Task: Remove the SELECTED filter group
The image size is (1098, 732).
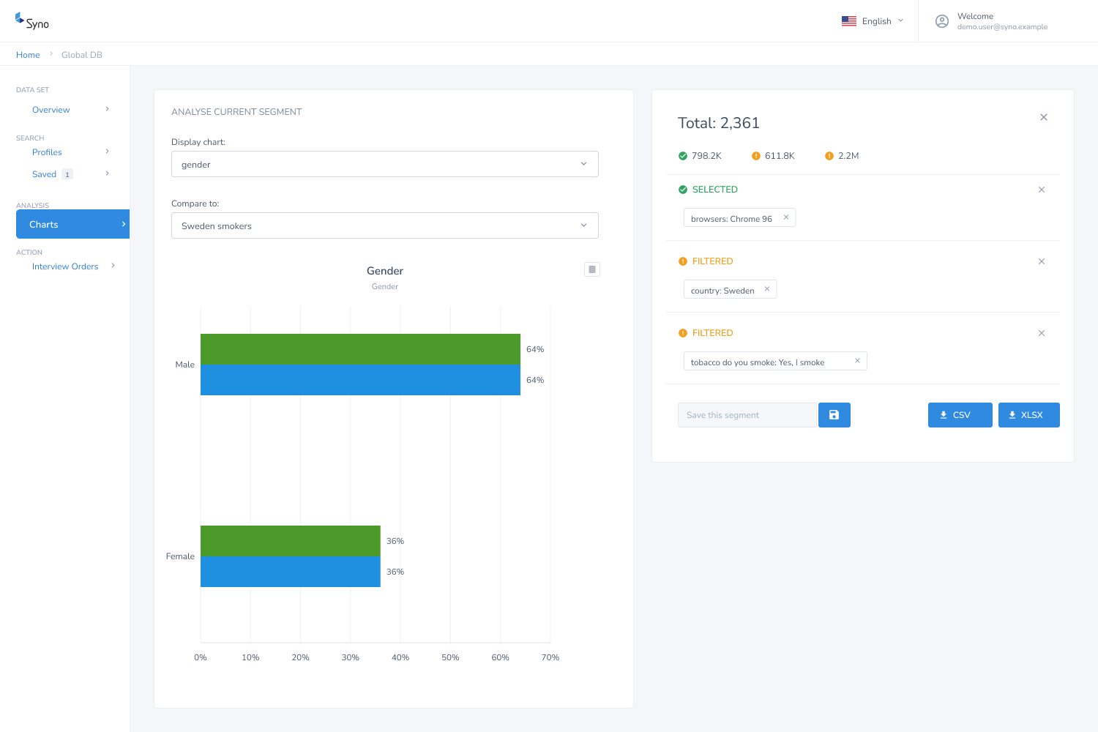Action: (x=1042, y=190)
